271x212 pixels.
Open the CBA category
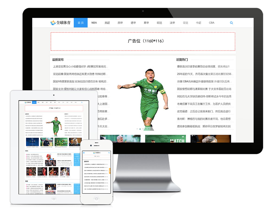point(212,23)
